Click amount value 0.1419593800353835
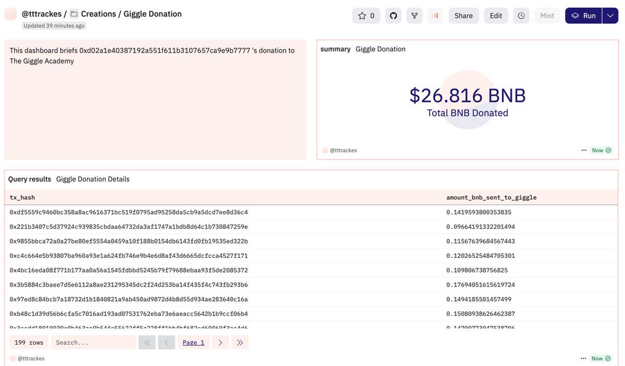The height and width of the screenshot is (366, 625). click(479, 212)
